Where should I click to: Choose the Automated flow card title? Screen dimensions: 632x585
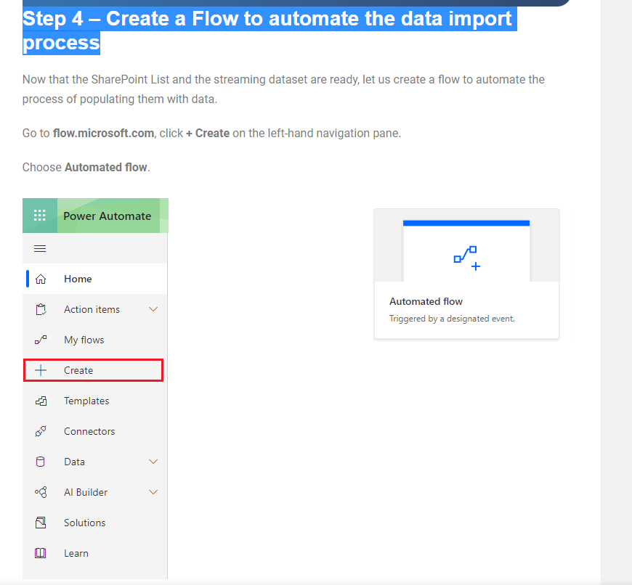click(426, 301)
